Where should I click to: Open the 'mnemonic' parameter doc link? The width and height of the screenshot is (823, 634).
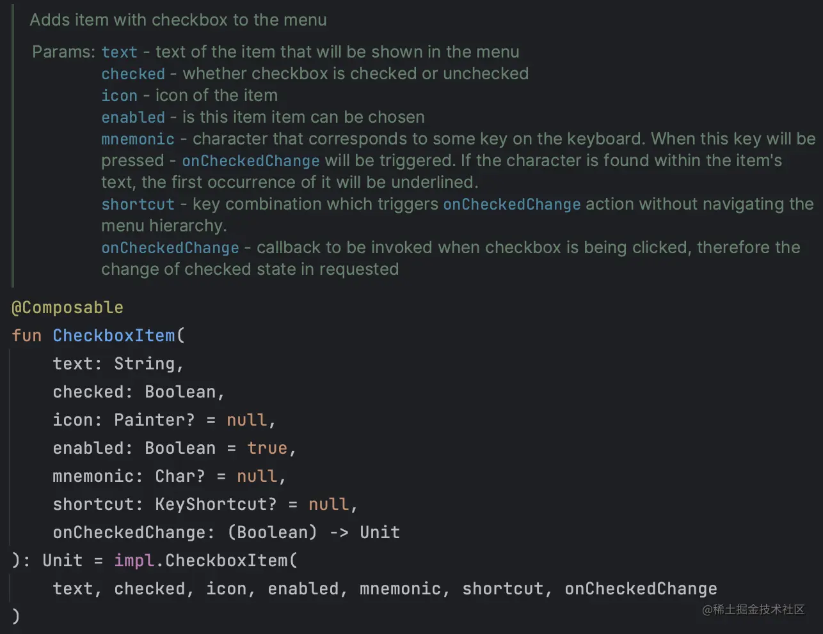138,139
